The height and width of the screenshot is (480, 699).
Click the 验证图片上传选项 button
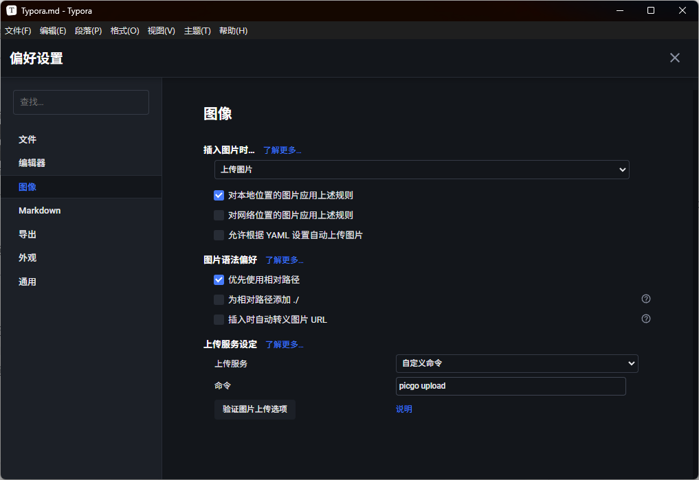point(254,409)
